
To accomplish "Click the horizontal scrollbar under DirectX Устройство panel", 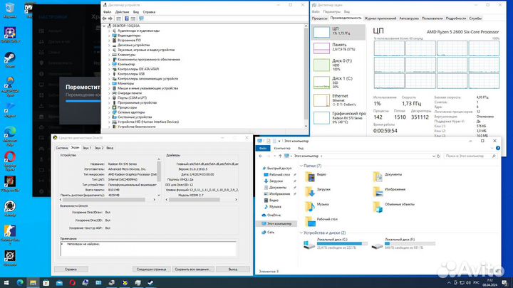I will (108, 200).
